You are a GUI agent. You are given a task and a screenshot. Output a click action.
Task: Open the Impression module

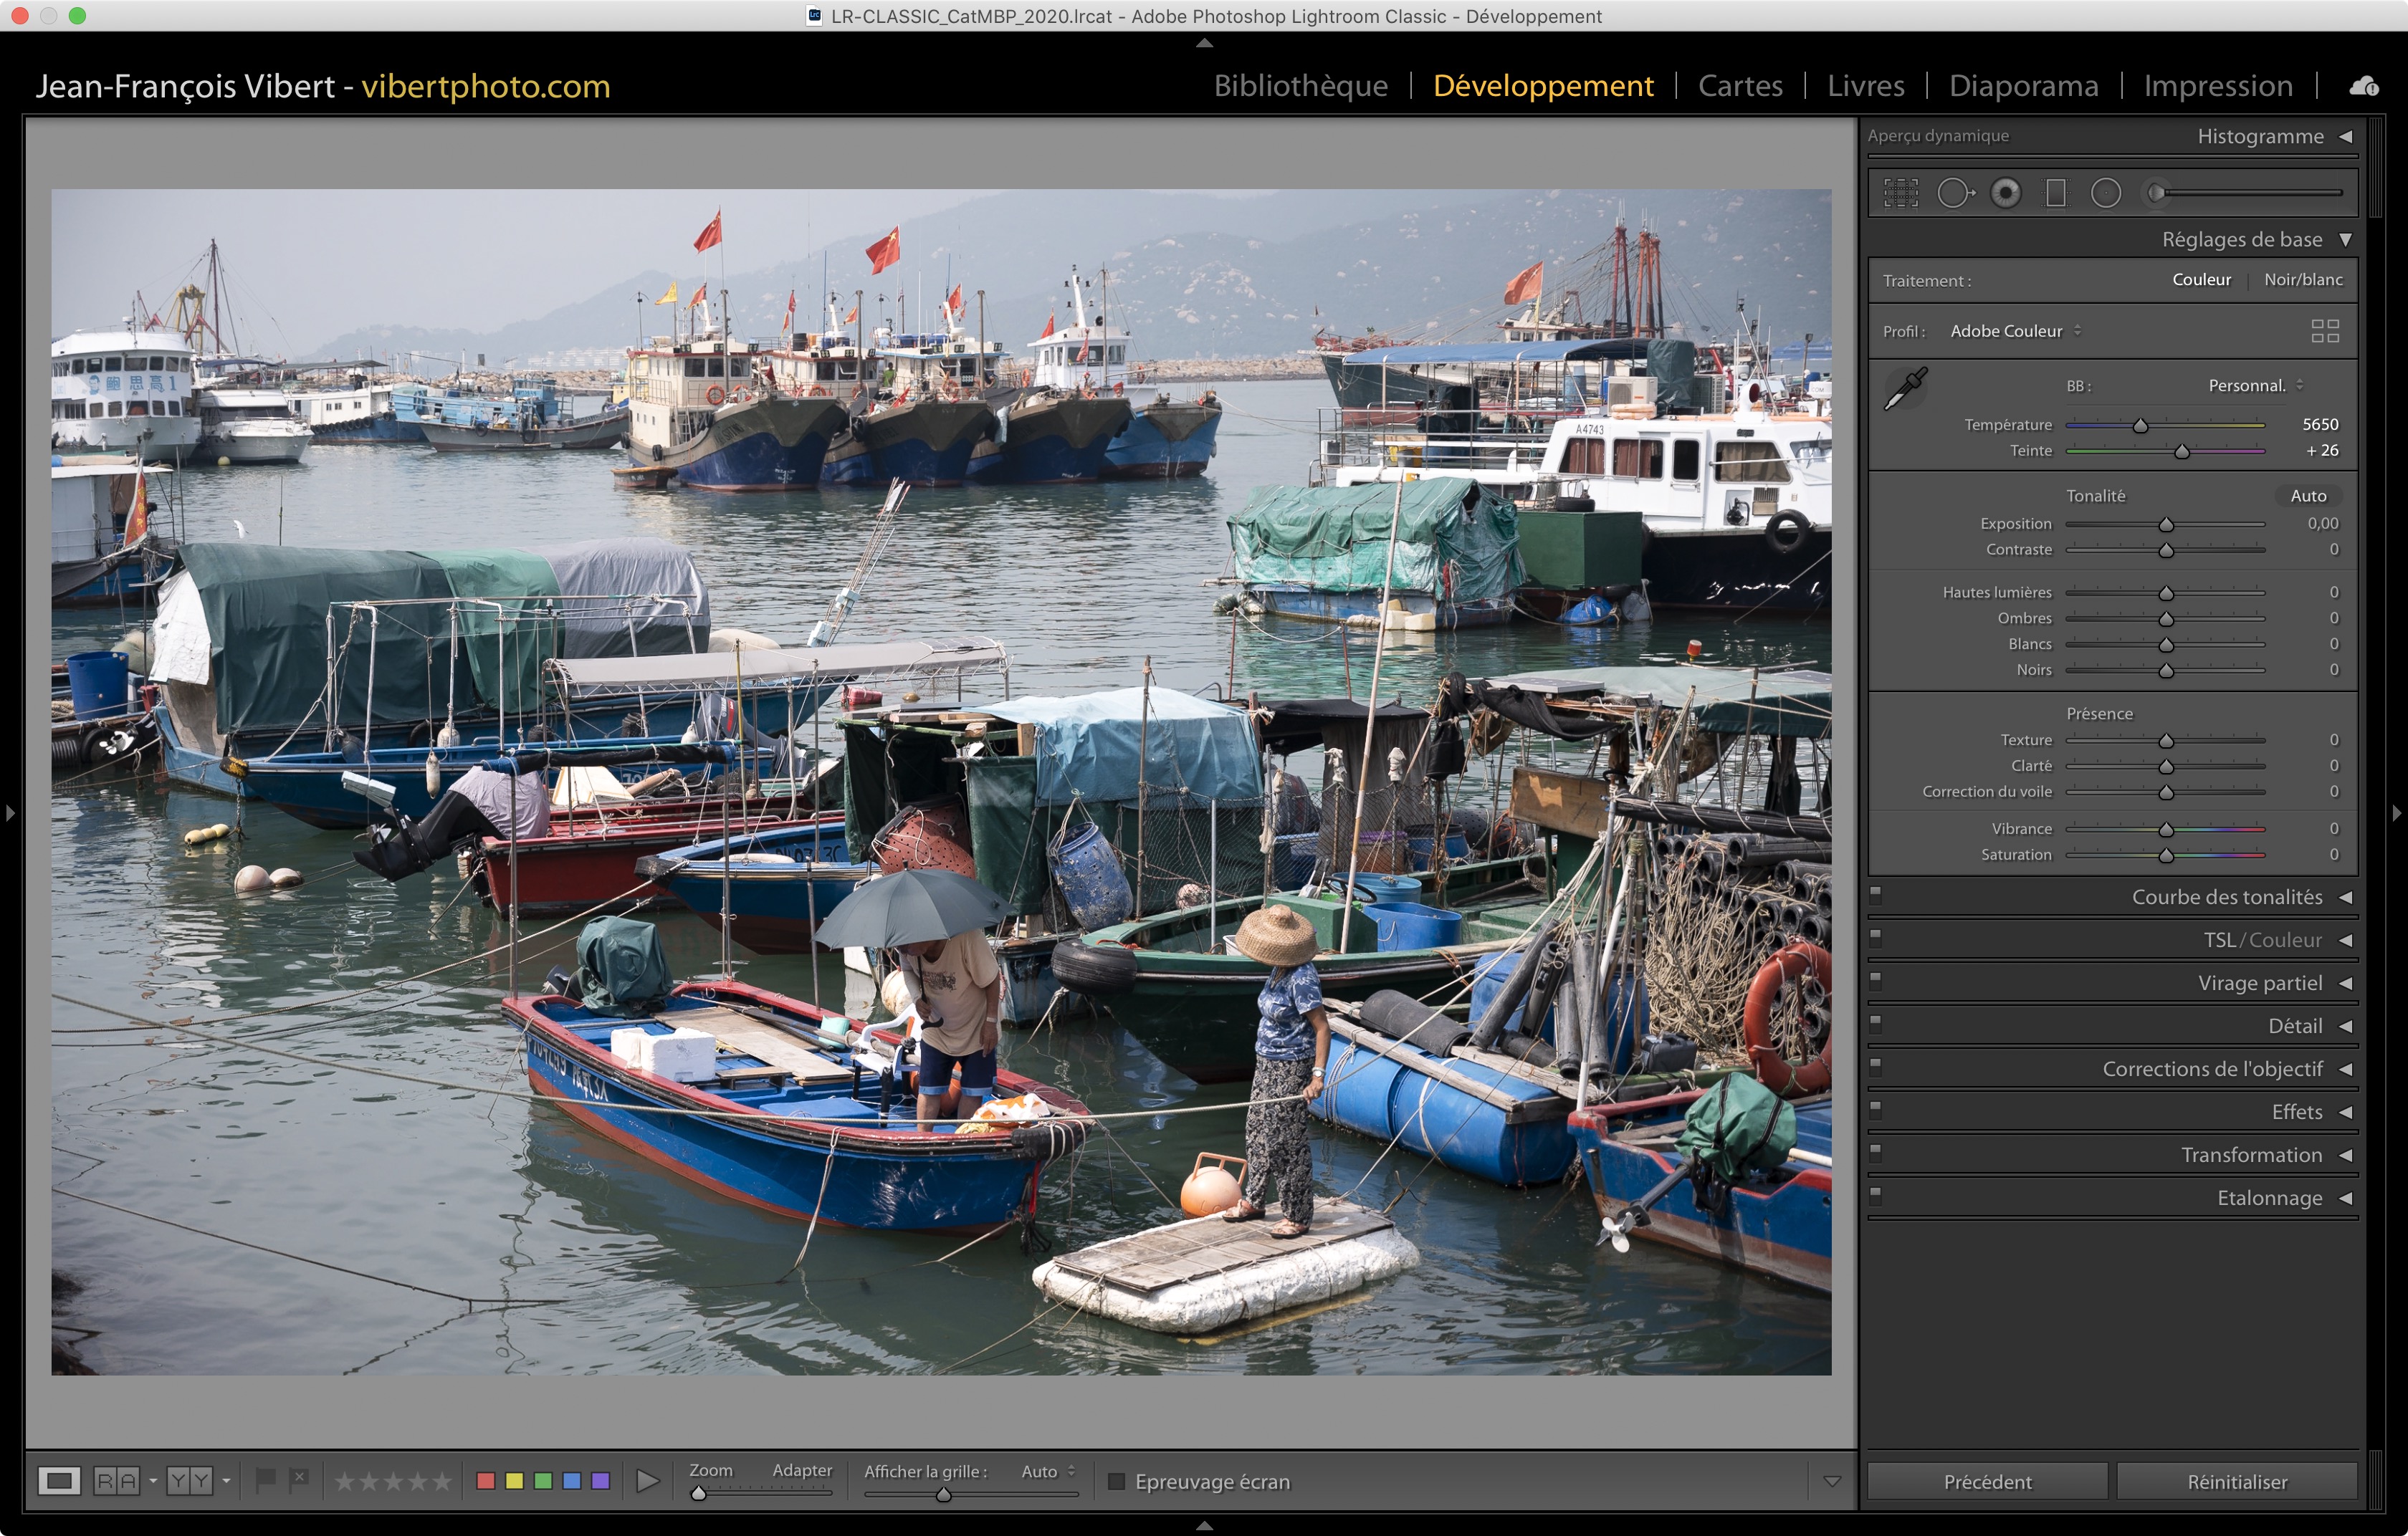tap(2217, 86)
